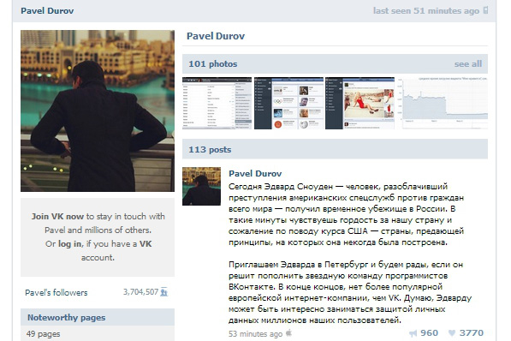The width and height of the screenshot is (511, 341).
Task: Click the large profile photo of Pavel Durov
Action: (x=98, y=111)
